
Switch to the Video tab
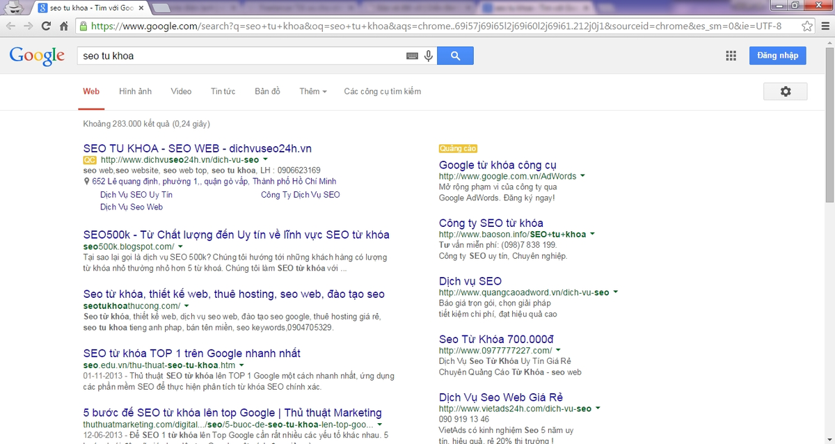[181, 91]
